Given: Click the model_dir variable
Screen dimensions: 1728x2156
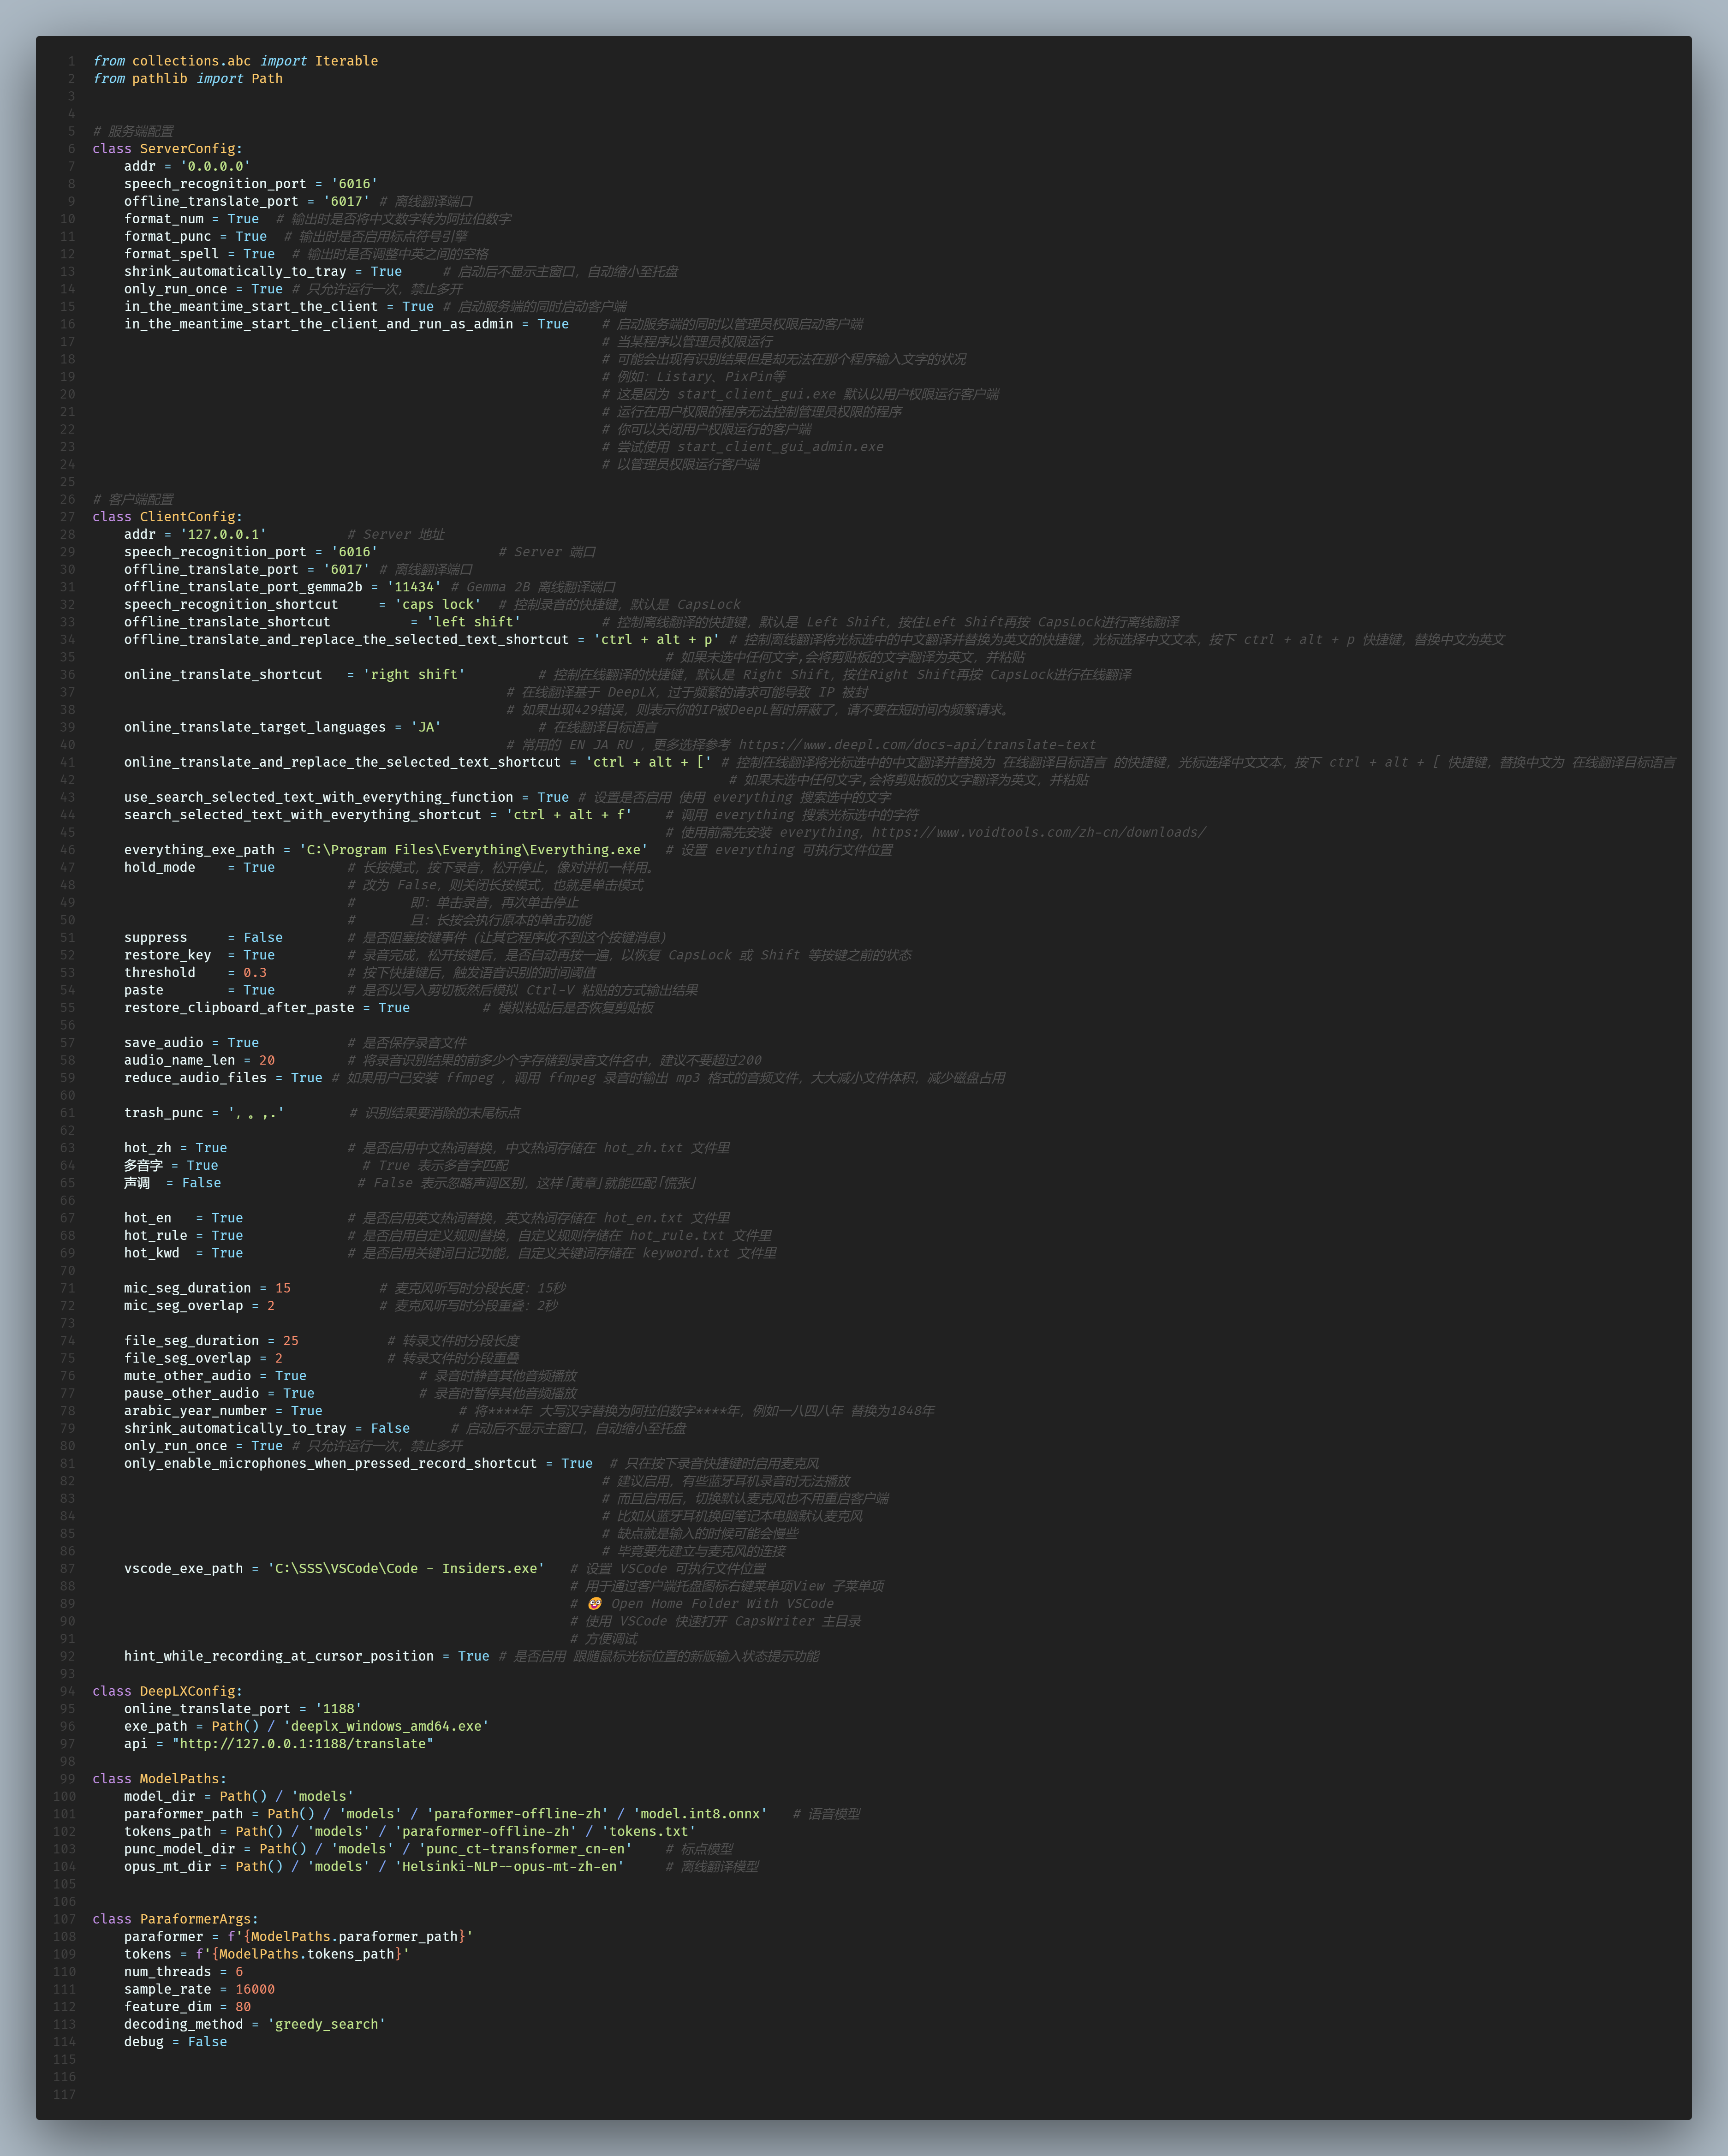Looking at the screenshot, I should coord(160,1796).
